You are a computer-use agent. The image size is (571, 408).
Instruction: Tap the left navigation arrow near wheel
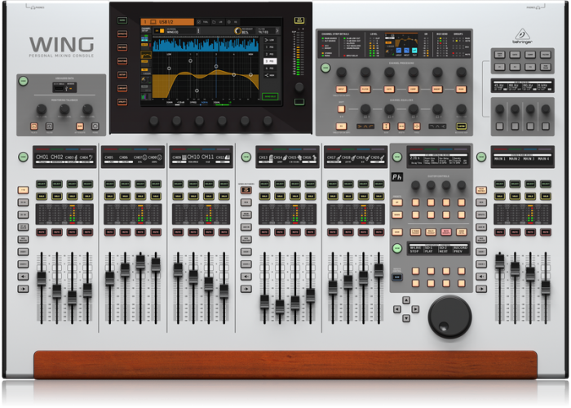[397, 309]
